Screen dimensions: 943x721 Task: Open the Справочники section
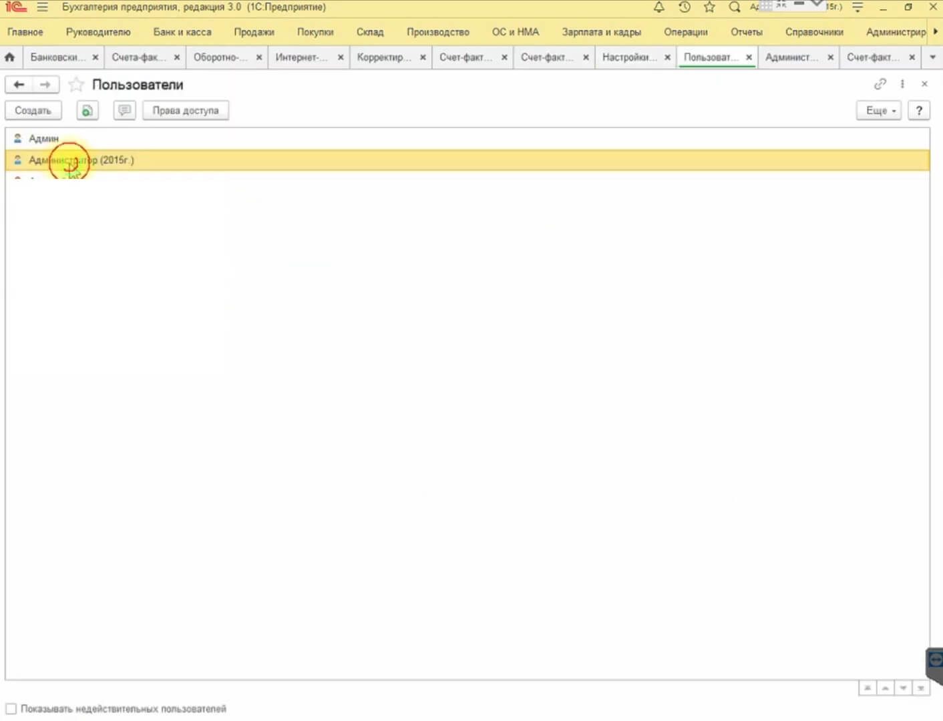click(x=814, y=32)
